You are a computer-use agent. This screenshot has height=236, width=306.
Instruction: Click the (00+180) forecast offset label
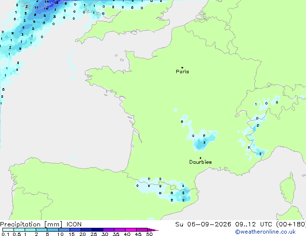(291, 224)
